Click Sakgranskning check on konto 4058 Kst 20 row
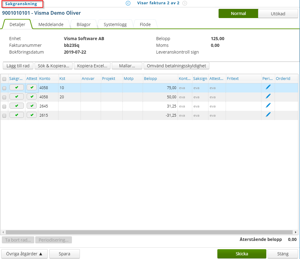The image size is (300, 259). 17,96
